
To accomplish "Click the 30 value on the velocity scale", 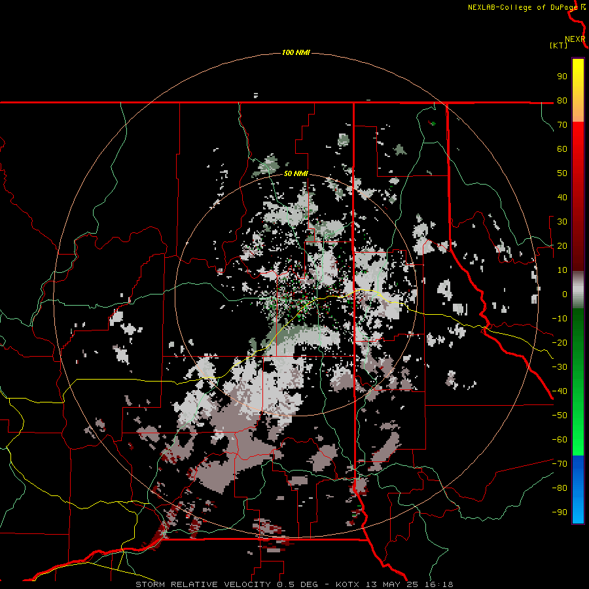I will 562,222.
